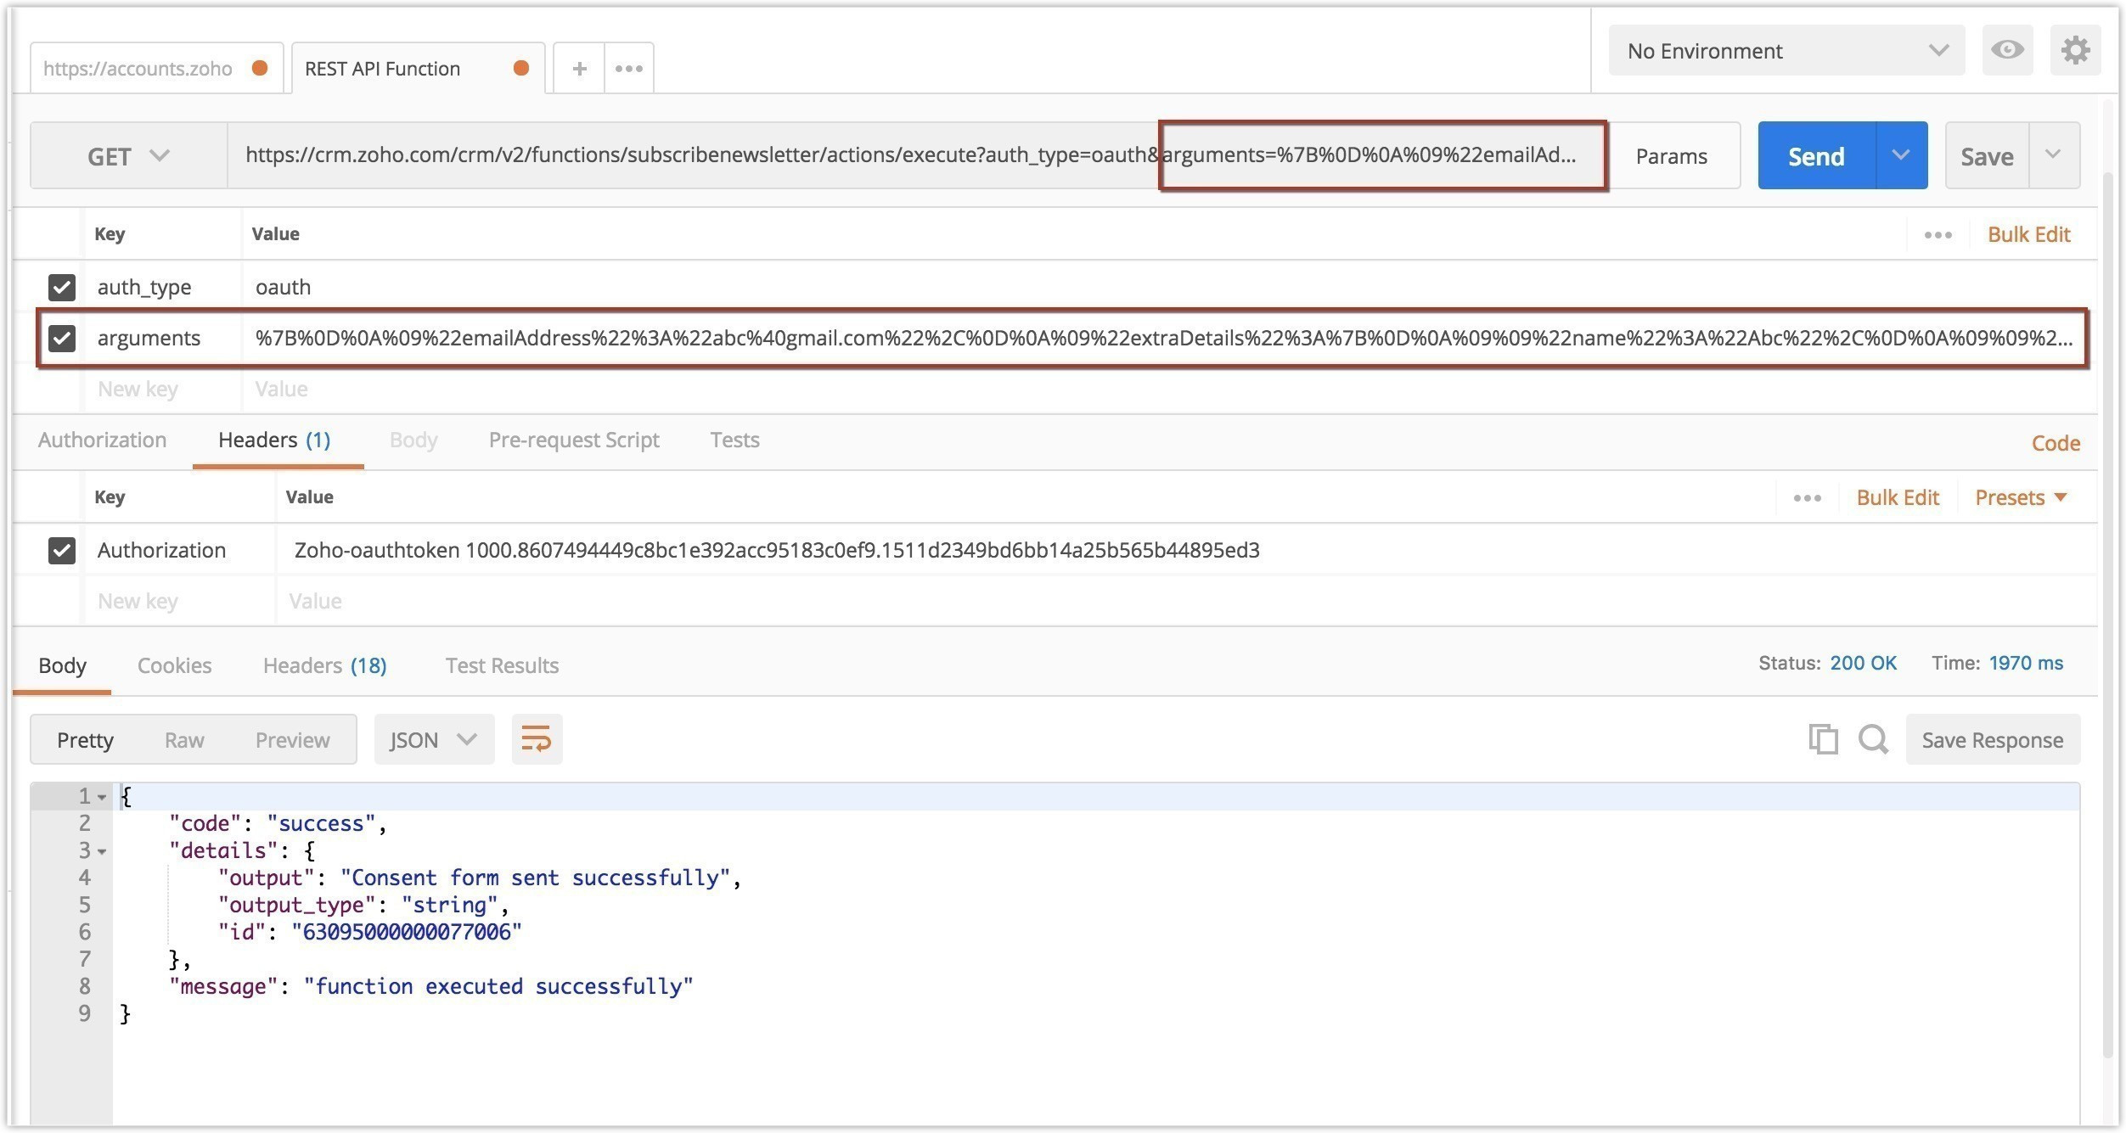Click the Bulk Edit button in headers
The height and width of the screenshot is (1133, 2126).
click(1898, 496)
